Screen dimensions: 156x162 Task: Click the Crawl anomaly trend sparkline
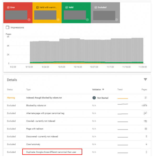tap(122, 144)
